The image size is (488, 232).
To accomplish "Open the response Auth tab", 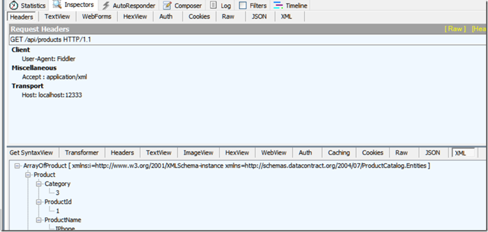I will [305, 153].
